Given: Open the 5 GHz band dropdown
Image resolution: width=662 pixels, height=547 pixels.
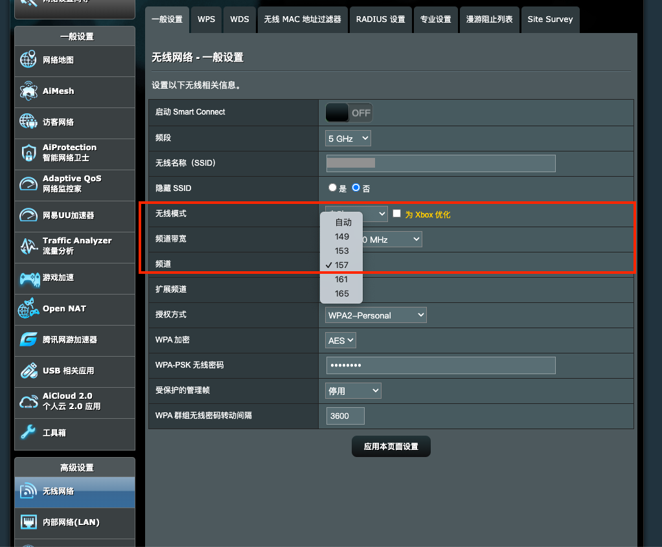Looking at the screenshot, I should pos(348,138).
